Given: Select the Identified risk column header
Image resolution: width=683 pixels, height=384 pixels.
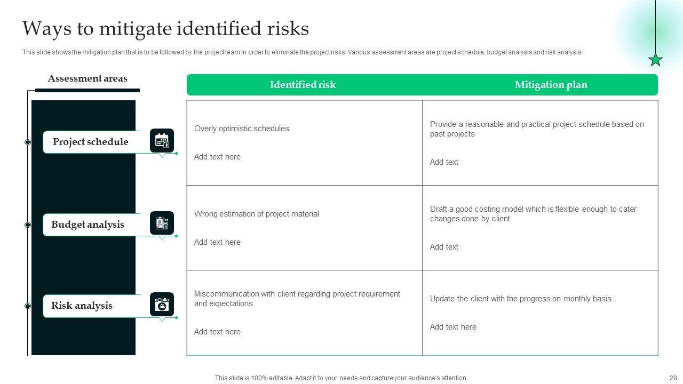Looking at the screenshot, I should point(303,85).
